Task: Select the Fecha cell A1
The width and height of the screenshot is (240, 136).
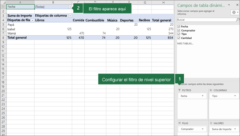Action: click(x=20, y=7)
